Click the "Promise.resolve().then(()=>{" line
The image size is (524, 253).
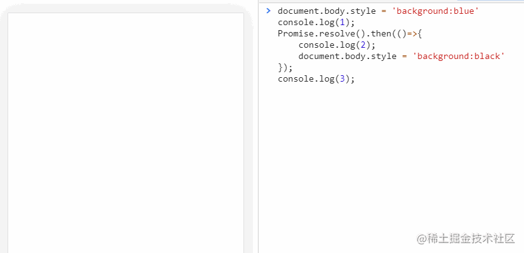tap(350, 34)
